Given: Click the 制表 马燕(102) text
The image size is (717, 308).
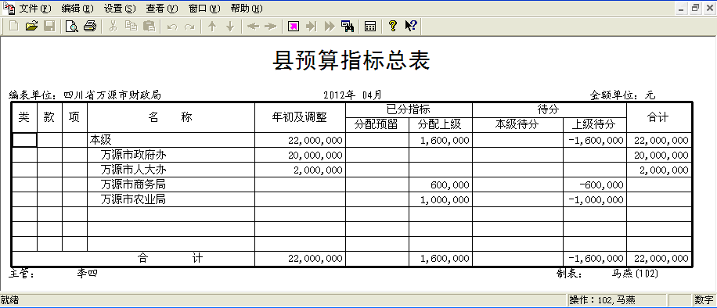Looking at the screenshot, I should click(607, 274).
